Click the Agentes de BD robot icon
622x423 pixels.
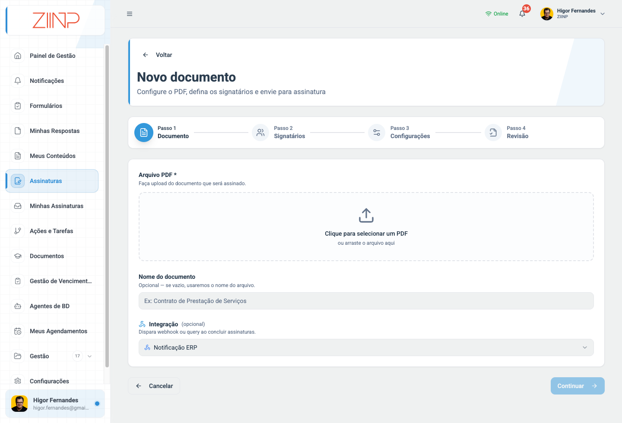point(18,306)
